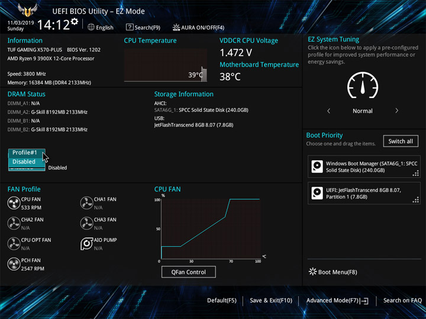Click DIMM_B2 G-Skill 8192MB entry
This screenshot has height=319, width=426.
click(x=47, y=129)
